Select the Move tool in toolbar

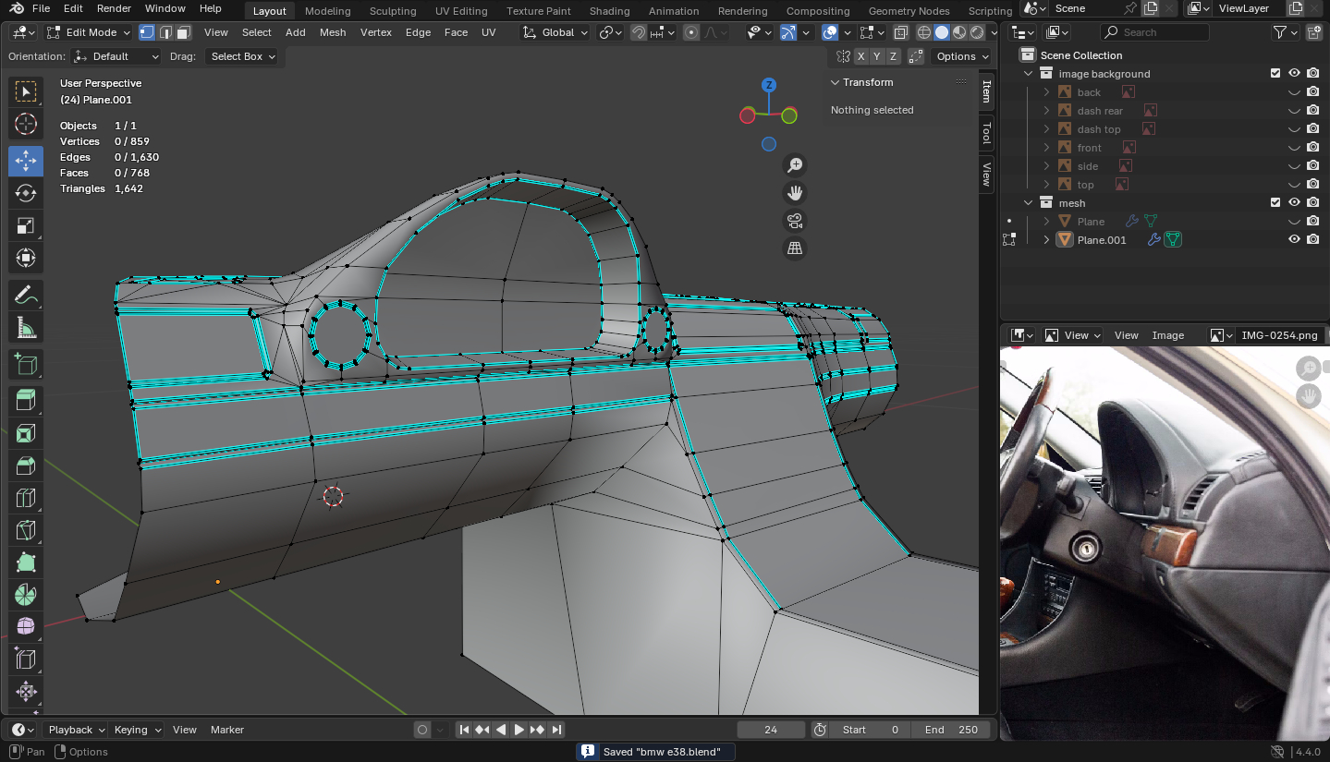pyautogui.click(x=26, y=161)
